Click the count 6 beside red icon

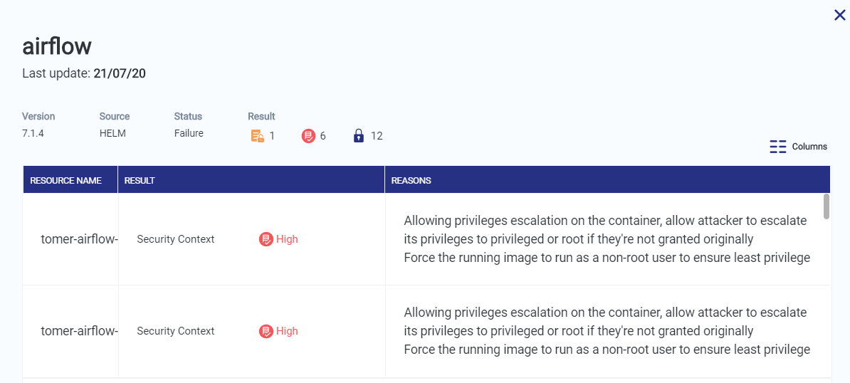pos(323,136)
